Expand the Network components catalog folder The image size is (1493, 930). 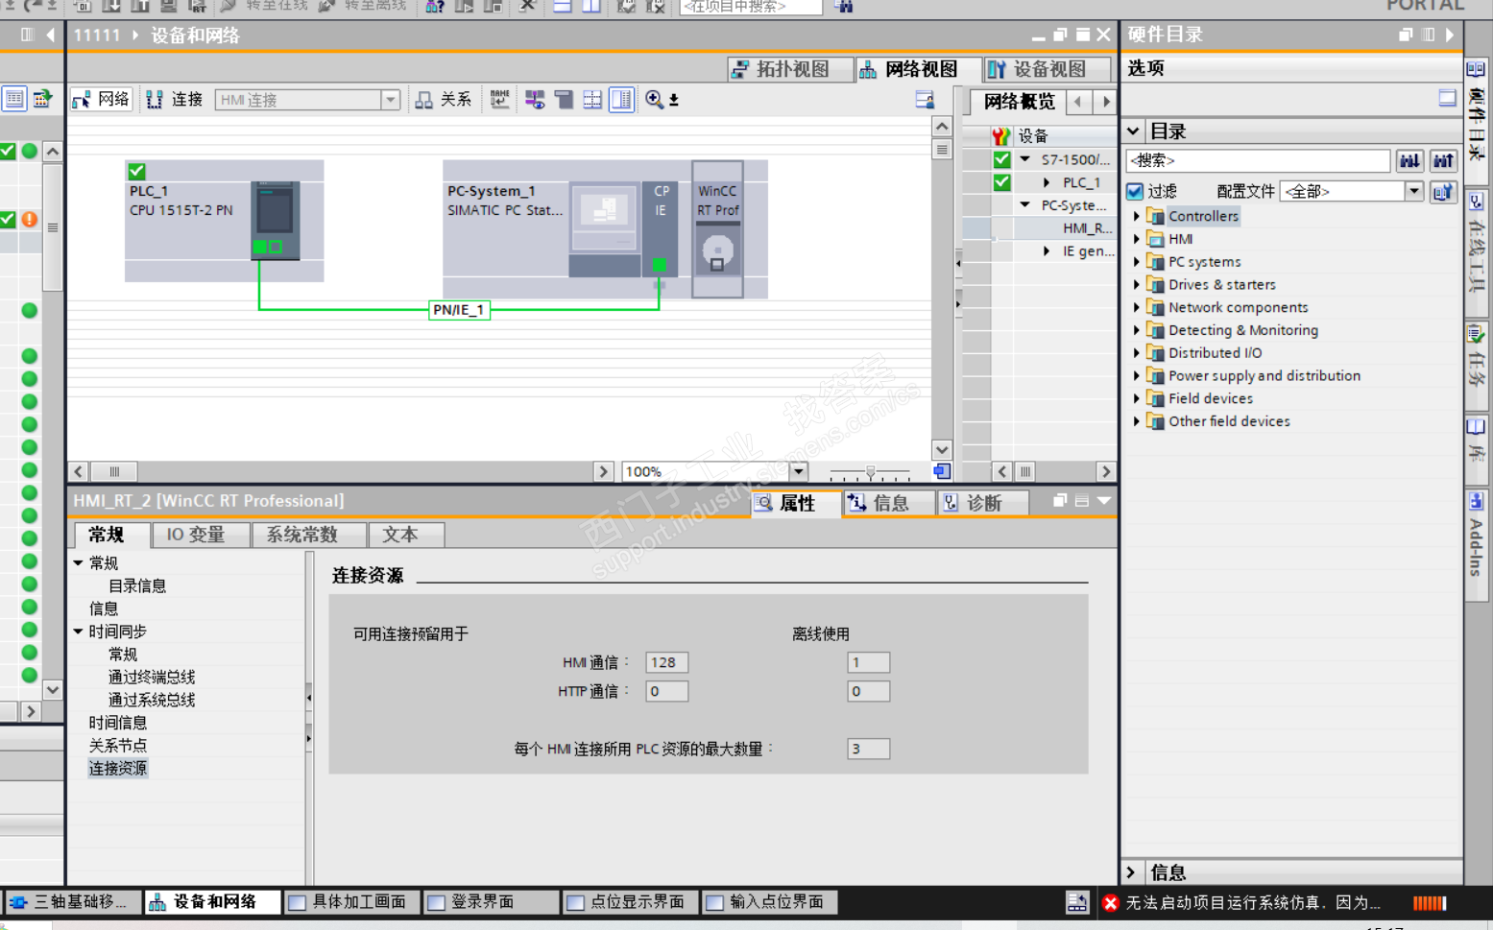pyautogui.click(x=1137, y=308)
